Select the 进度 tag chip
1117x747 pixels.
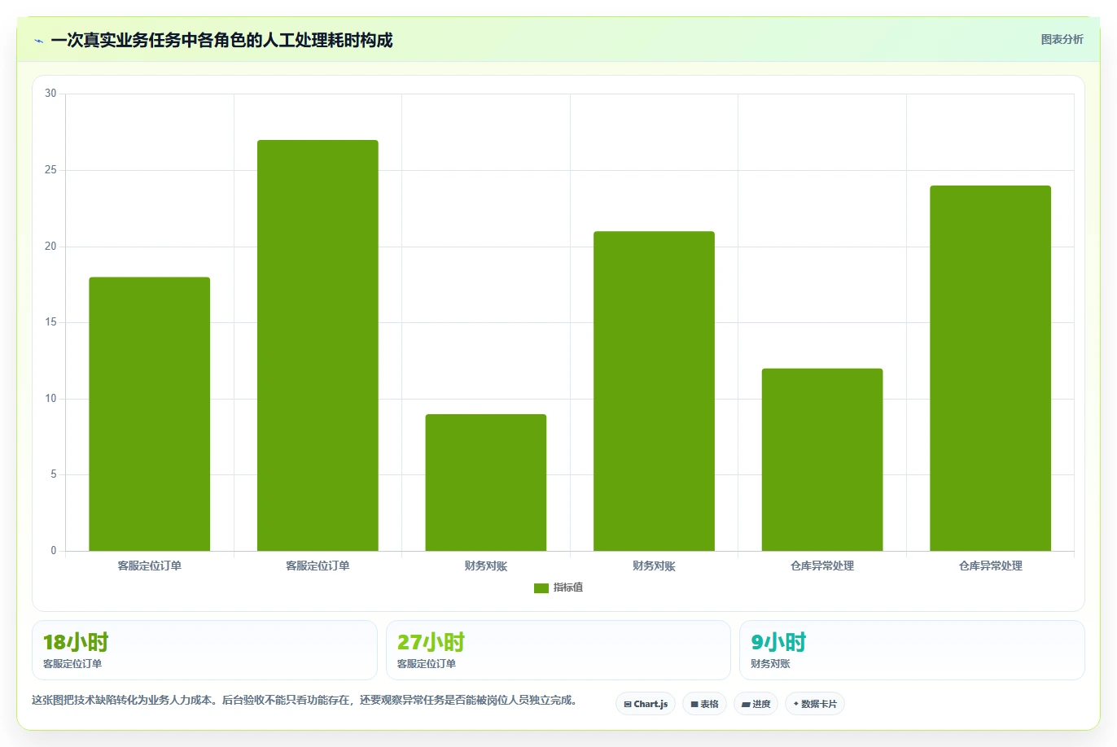click(x=756, y=704)
